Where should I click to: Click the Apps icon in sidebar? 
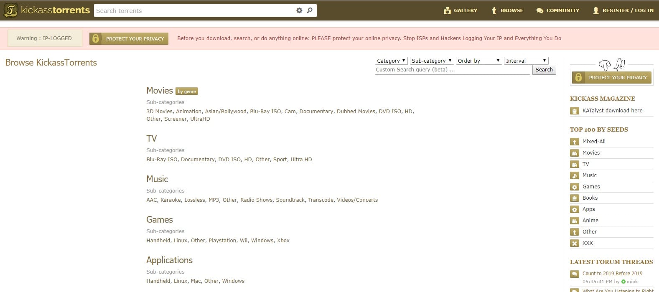(575, 209)
